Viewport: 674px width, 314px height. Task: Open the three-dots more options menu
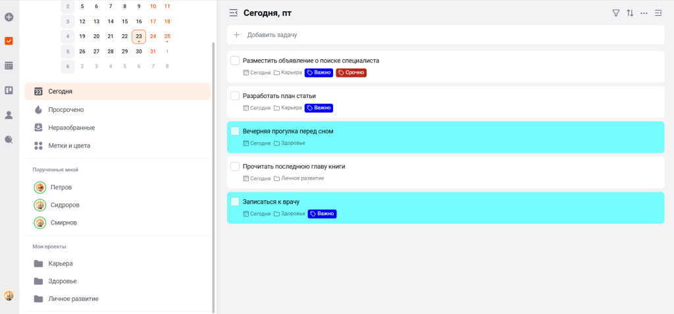[644, 13]
